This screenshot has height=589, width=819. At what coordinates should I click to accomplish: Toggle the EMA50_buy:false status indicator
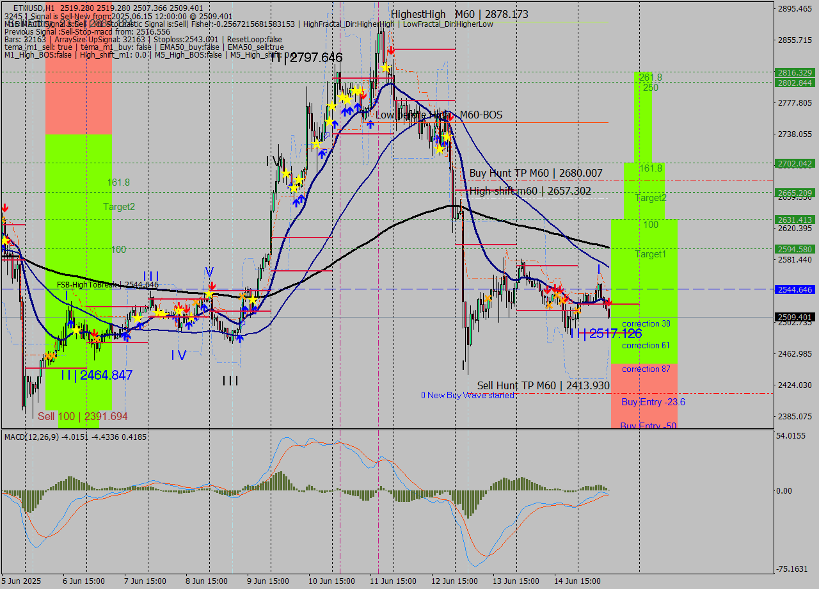(x=189, y=47)
